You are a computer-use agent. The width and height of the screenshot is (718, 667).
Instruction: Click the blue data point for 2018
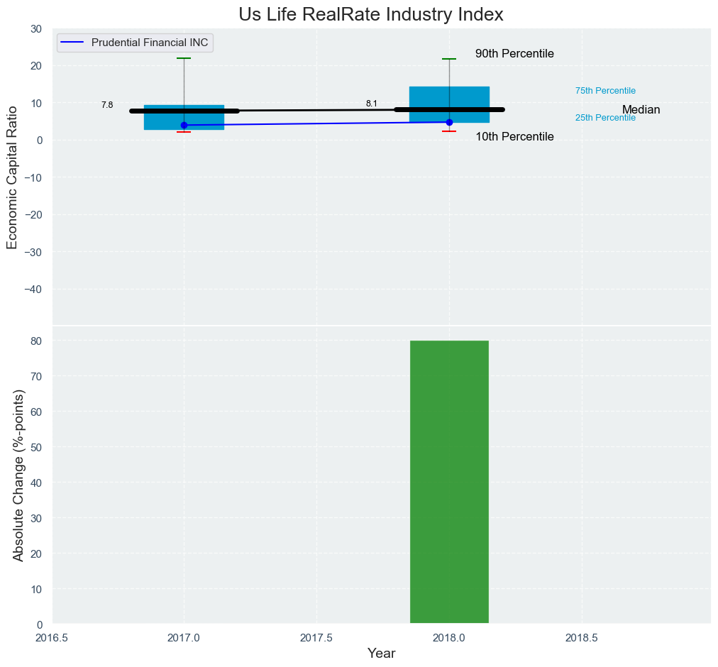(x=449, y=122)
